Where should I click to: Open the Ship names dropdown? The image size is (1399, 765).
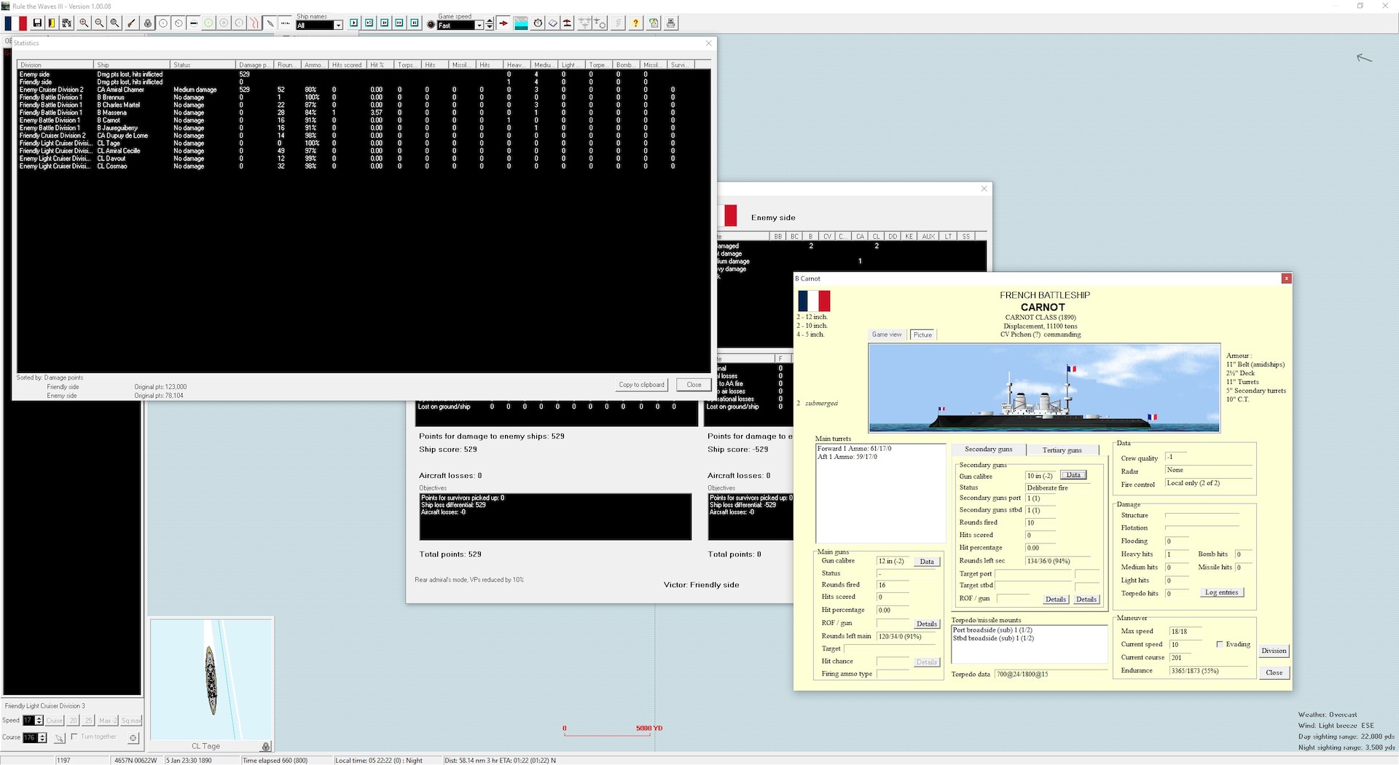[338, 25]
